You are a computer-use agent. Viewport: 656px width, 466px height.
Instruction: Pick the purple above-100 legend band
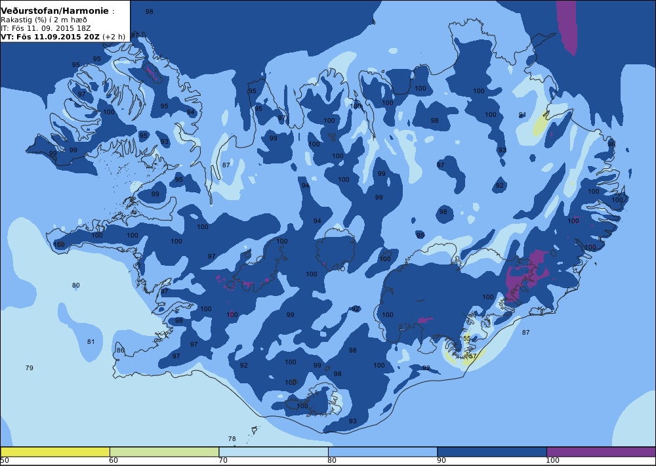[601, 452]
